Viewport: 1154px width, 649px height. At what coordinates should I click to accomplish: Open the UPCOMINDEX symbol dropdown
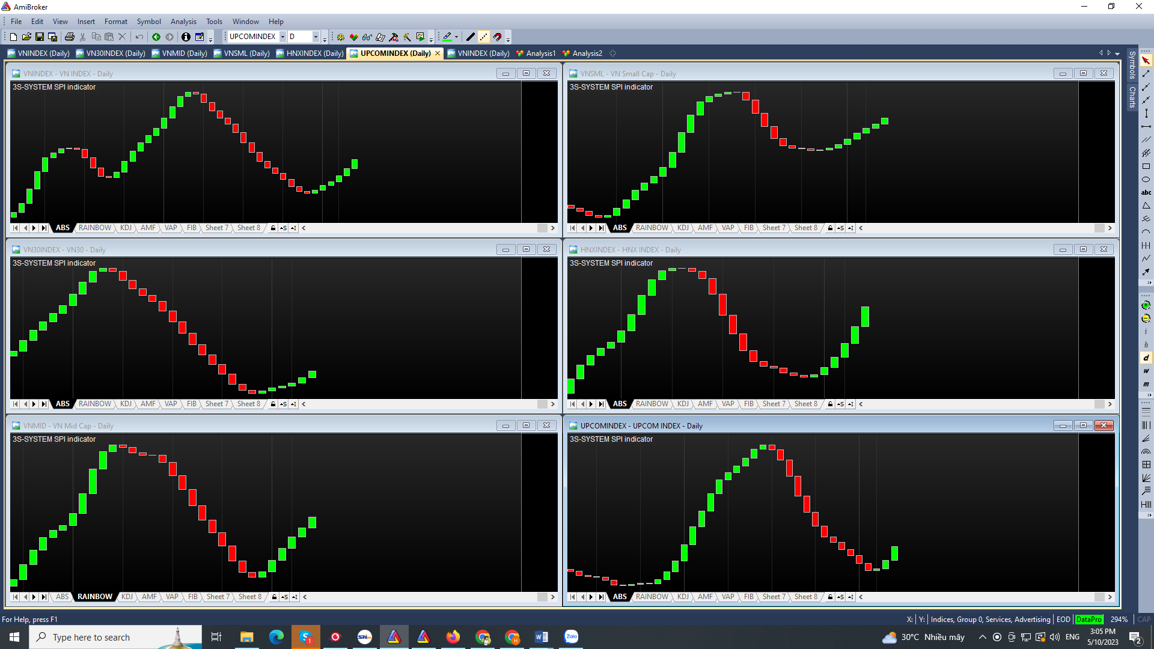pyautogui.click(x=282, y=37)
